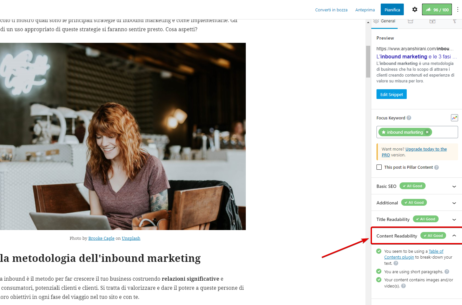Open the Google Trends icon beside Focus Keyword
462x305 pixels.
(x=454, y=118)
